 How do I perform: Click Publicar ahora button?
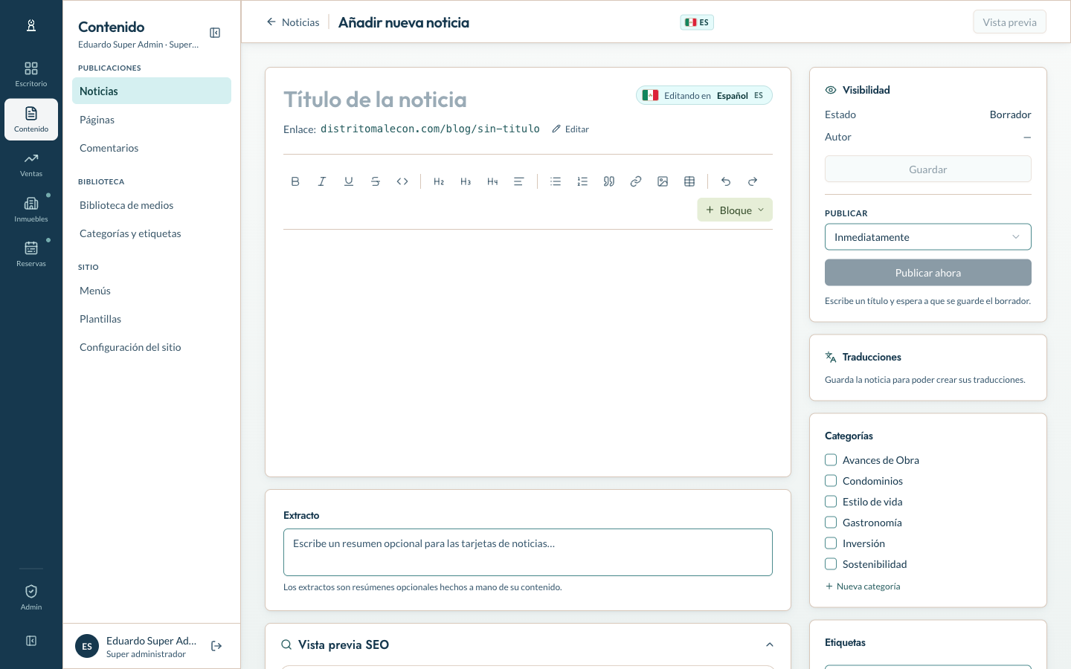click(x=928, y=273)
